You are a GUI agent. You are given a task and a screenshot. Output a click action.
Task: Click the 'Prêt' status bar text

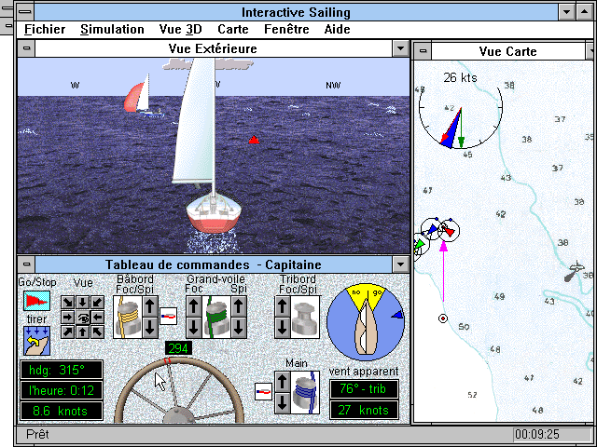(37, 434)
